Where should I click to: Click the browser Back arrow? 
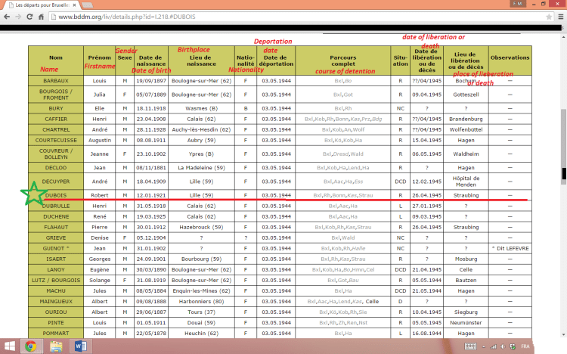tap(7, 17)
